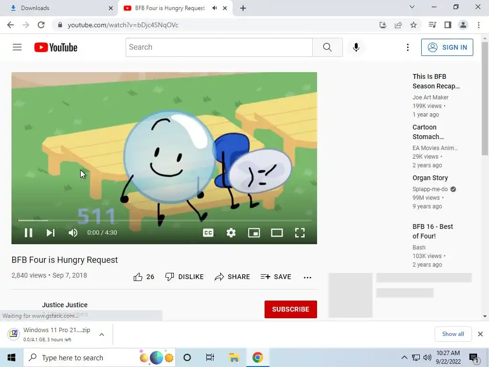The image size is (489, 367).
Task: Reload the current page
Action: [41, 25]
